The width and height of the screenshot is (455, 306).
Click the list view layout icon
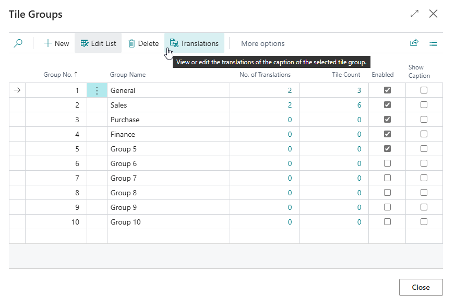[433, 43]
